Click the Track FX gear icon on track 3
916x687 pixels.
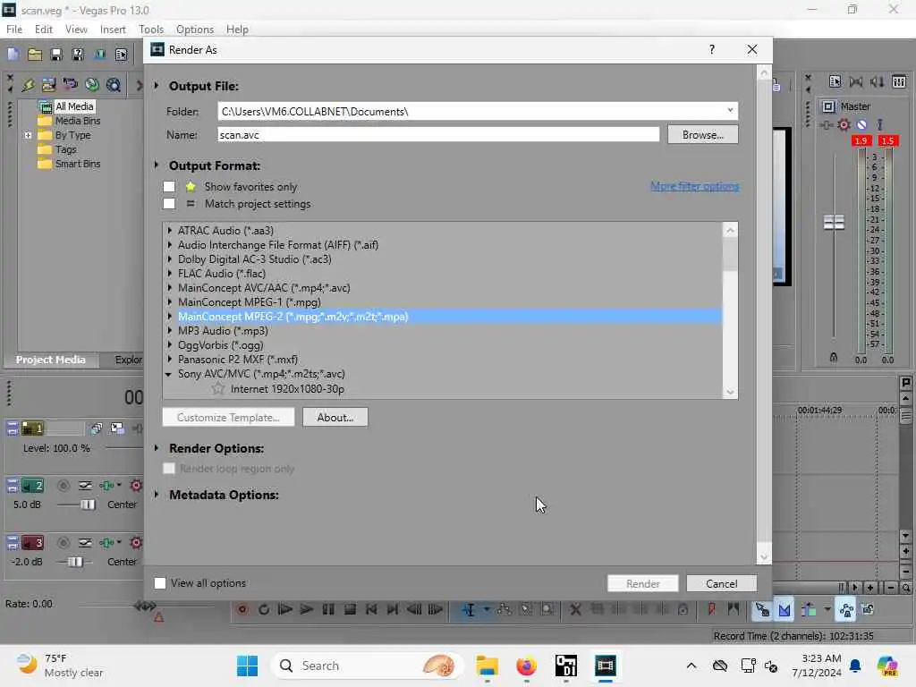click(136, 543)
